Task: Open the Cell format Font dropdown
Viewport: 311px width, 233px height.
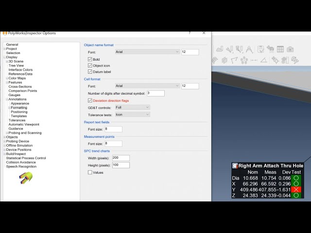Action: tap(147, 86)
